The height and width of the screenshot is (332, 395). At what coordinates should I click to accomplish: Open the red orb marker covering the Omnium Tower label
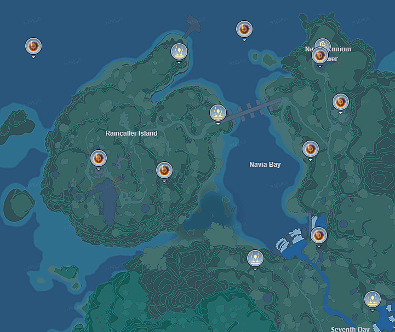pyautogui.click(x=319, y=56)
